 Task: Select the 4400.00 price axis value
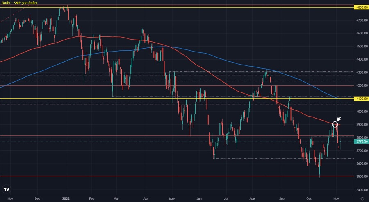click(x=362, y=60)
